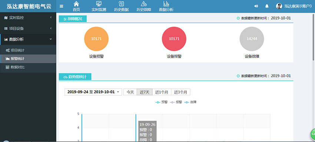The image size is (315, 142).
Task: Select the 近7天 range button
Action: [145, 92]
